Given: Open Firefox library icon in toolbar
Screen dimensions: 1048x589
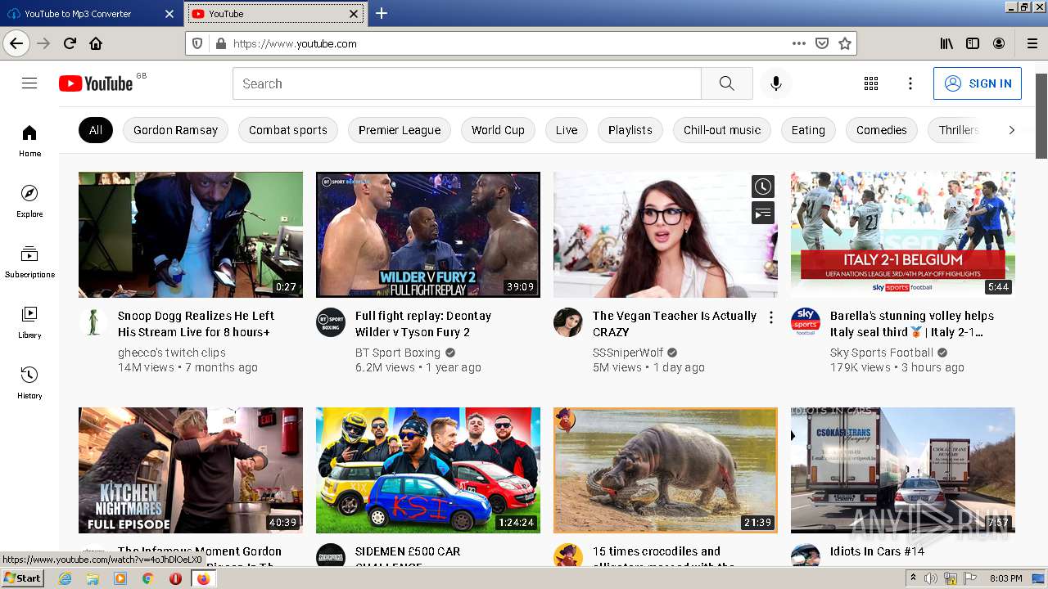Looking at the screenshot, I should (x=946, y=43).
